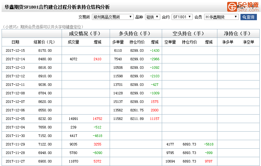Screen dimensions: 261x166
Task: Select the date cell 2017-12-11
Action: click(x=15, y=85)
